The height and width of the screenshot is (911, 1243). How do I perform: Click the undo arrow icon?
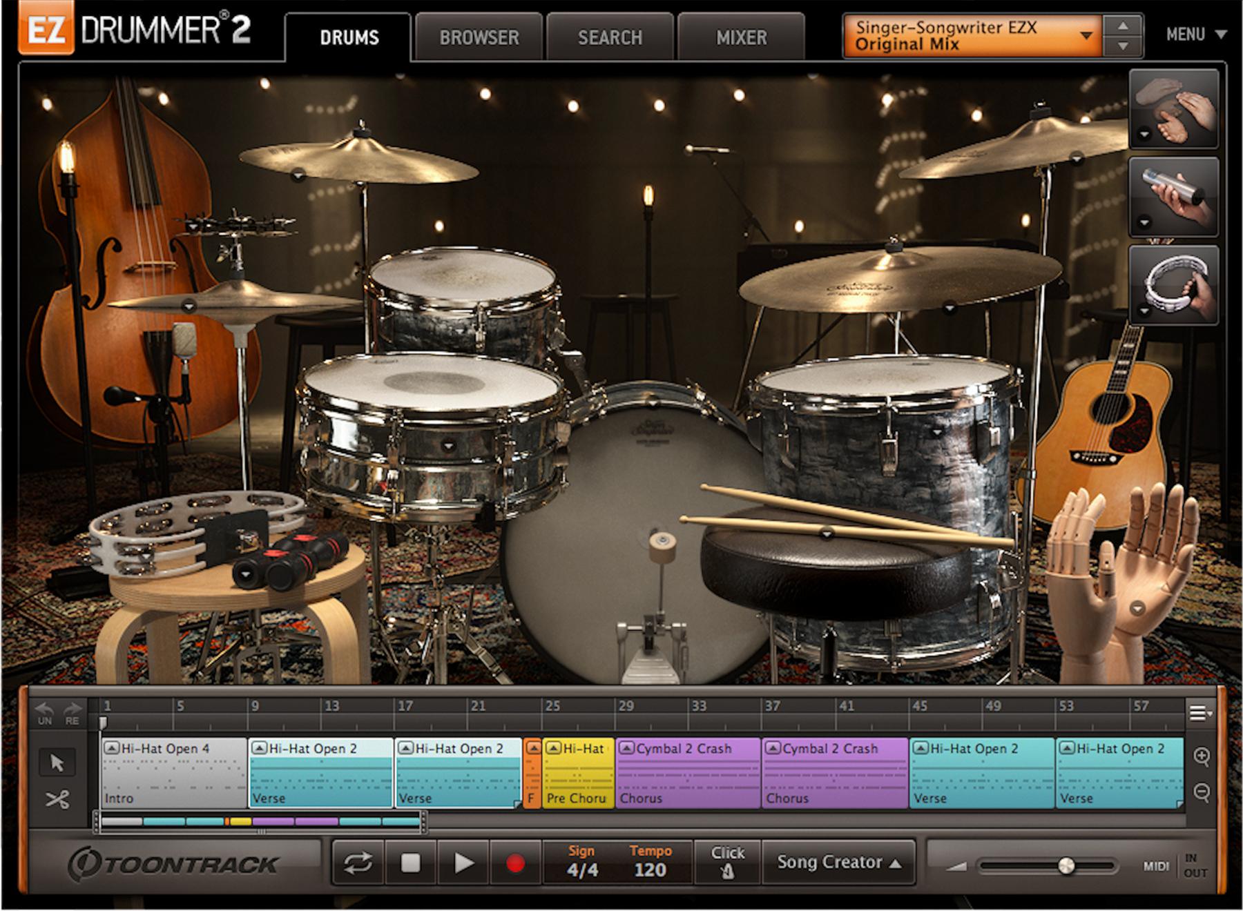[45, 712]
